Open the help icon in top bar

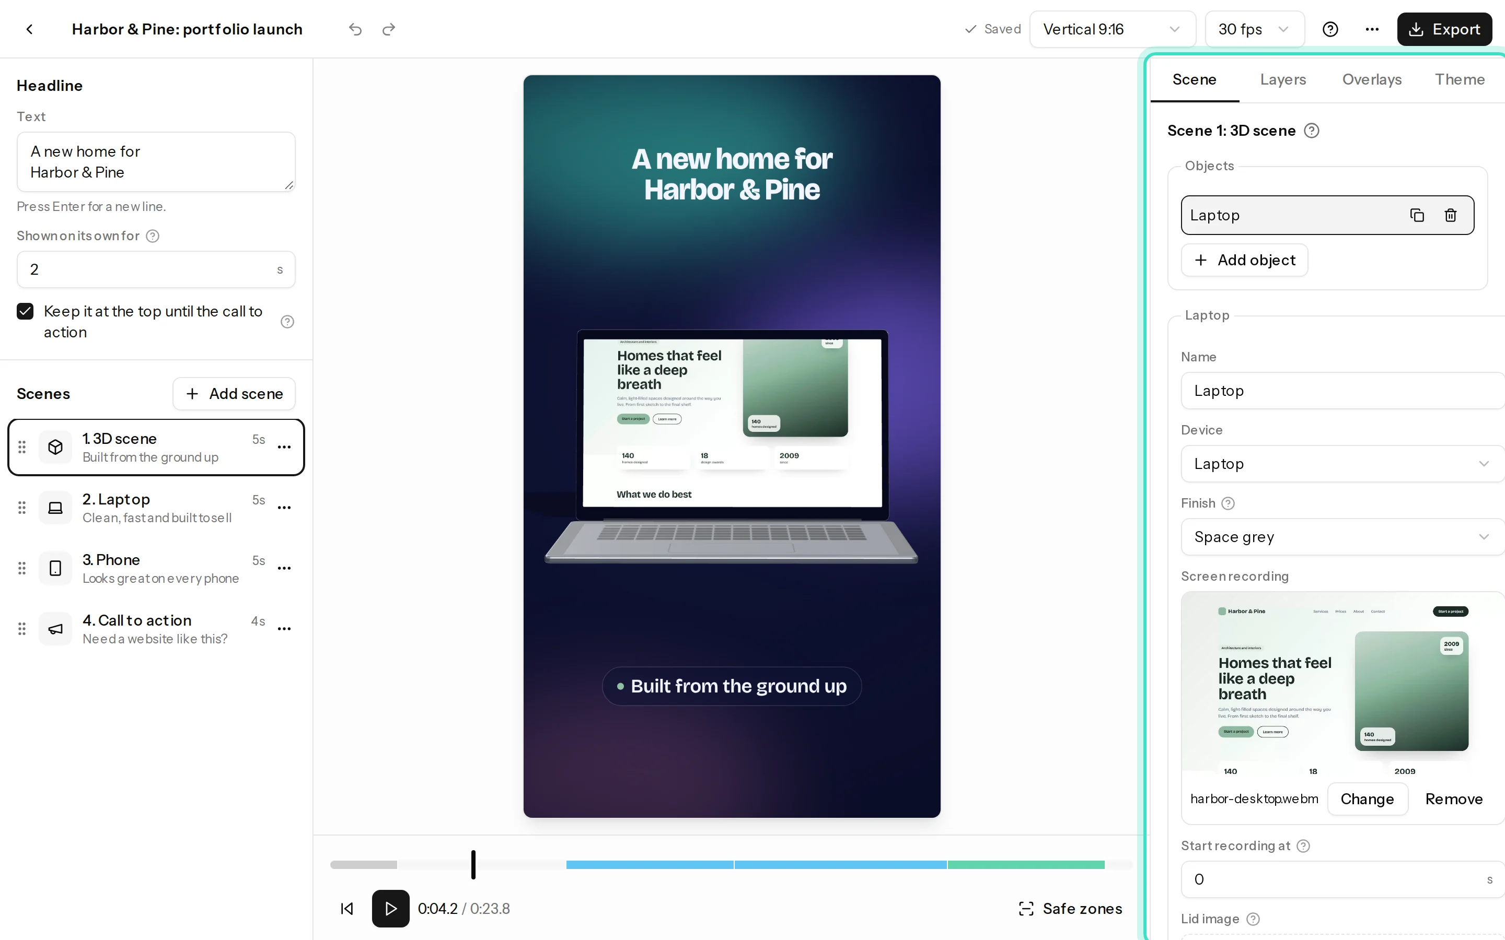(x=1329, y=29)
